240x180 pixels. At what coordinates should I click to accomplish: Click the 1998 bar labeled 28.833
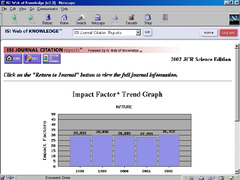tap(80, 151)
